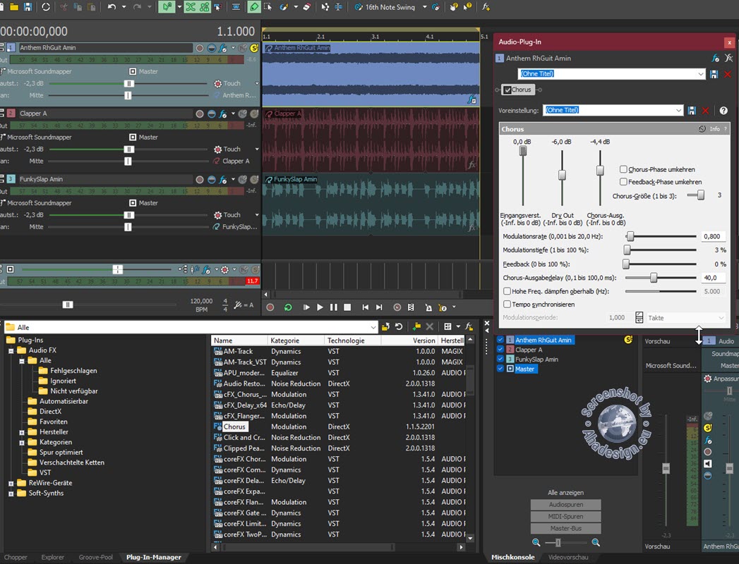Toggle the Snapping icon in toolbar

[166, 7]
